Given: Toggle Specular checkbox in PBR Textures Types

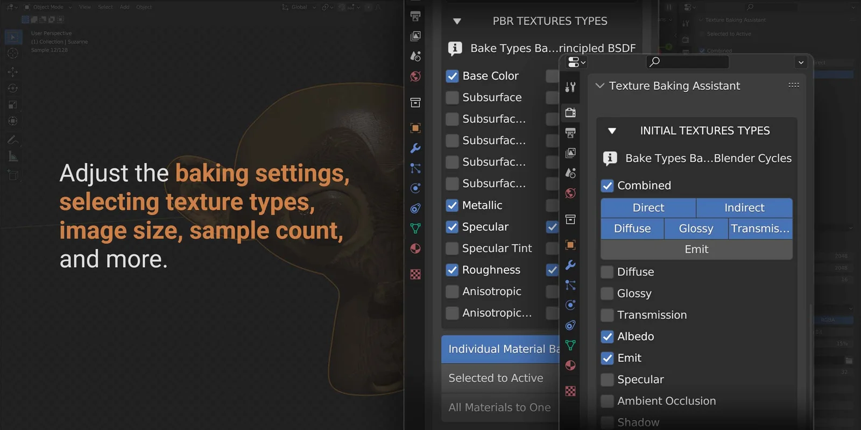Looking at the screenshot, I should (452, 227).
